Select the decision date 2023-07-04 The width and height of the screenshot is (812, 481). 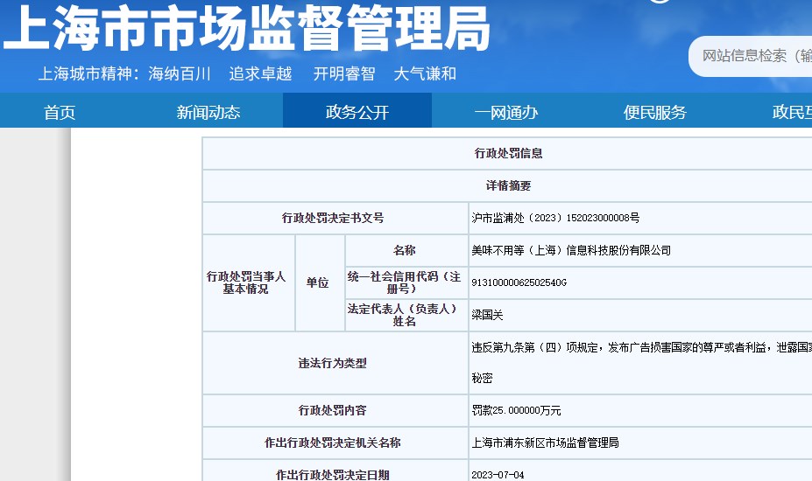498,475
